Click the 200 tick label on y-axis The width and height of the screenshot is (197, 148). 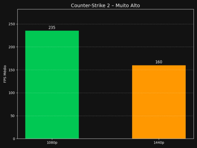pyautogui.click(x=12, y=47)
